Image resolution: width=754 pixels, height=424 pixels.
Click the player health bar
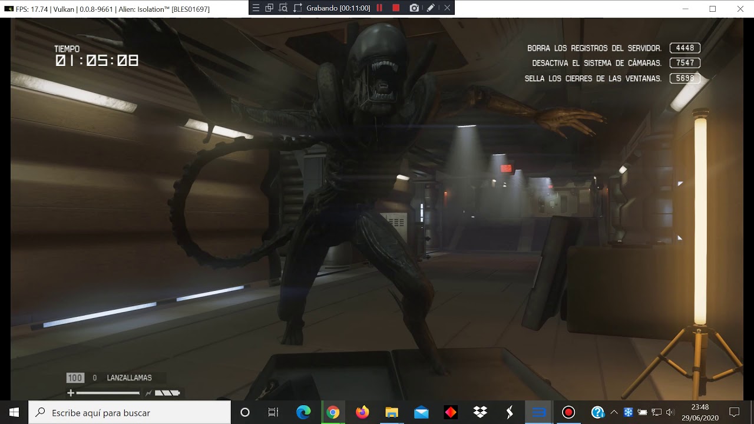[108, 393]
